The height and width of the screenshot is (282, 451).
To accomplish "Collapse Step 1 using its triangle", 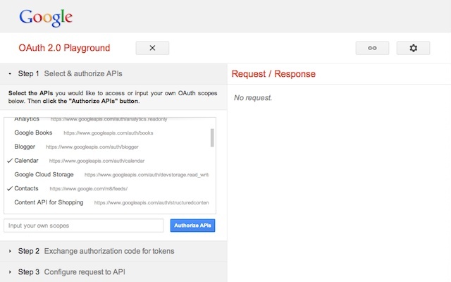I will 10,74.
